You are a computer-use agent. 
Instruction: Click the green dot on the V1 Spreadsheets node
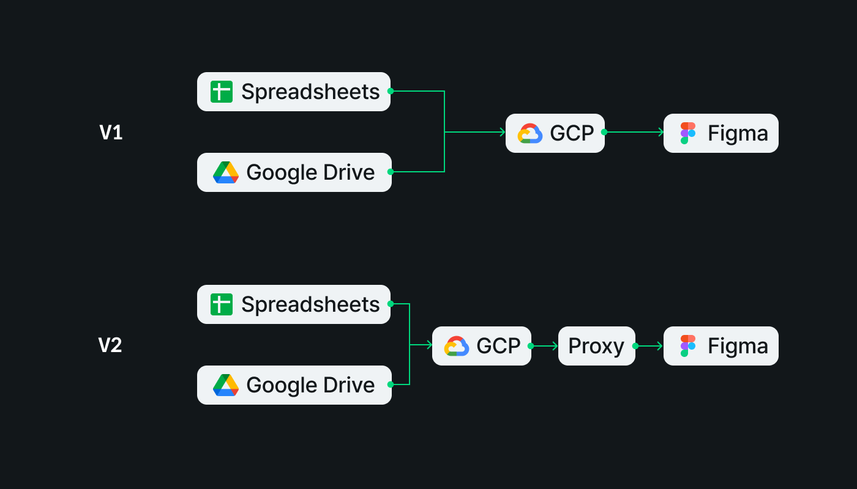391,91
